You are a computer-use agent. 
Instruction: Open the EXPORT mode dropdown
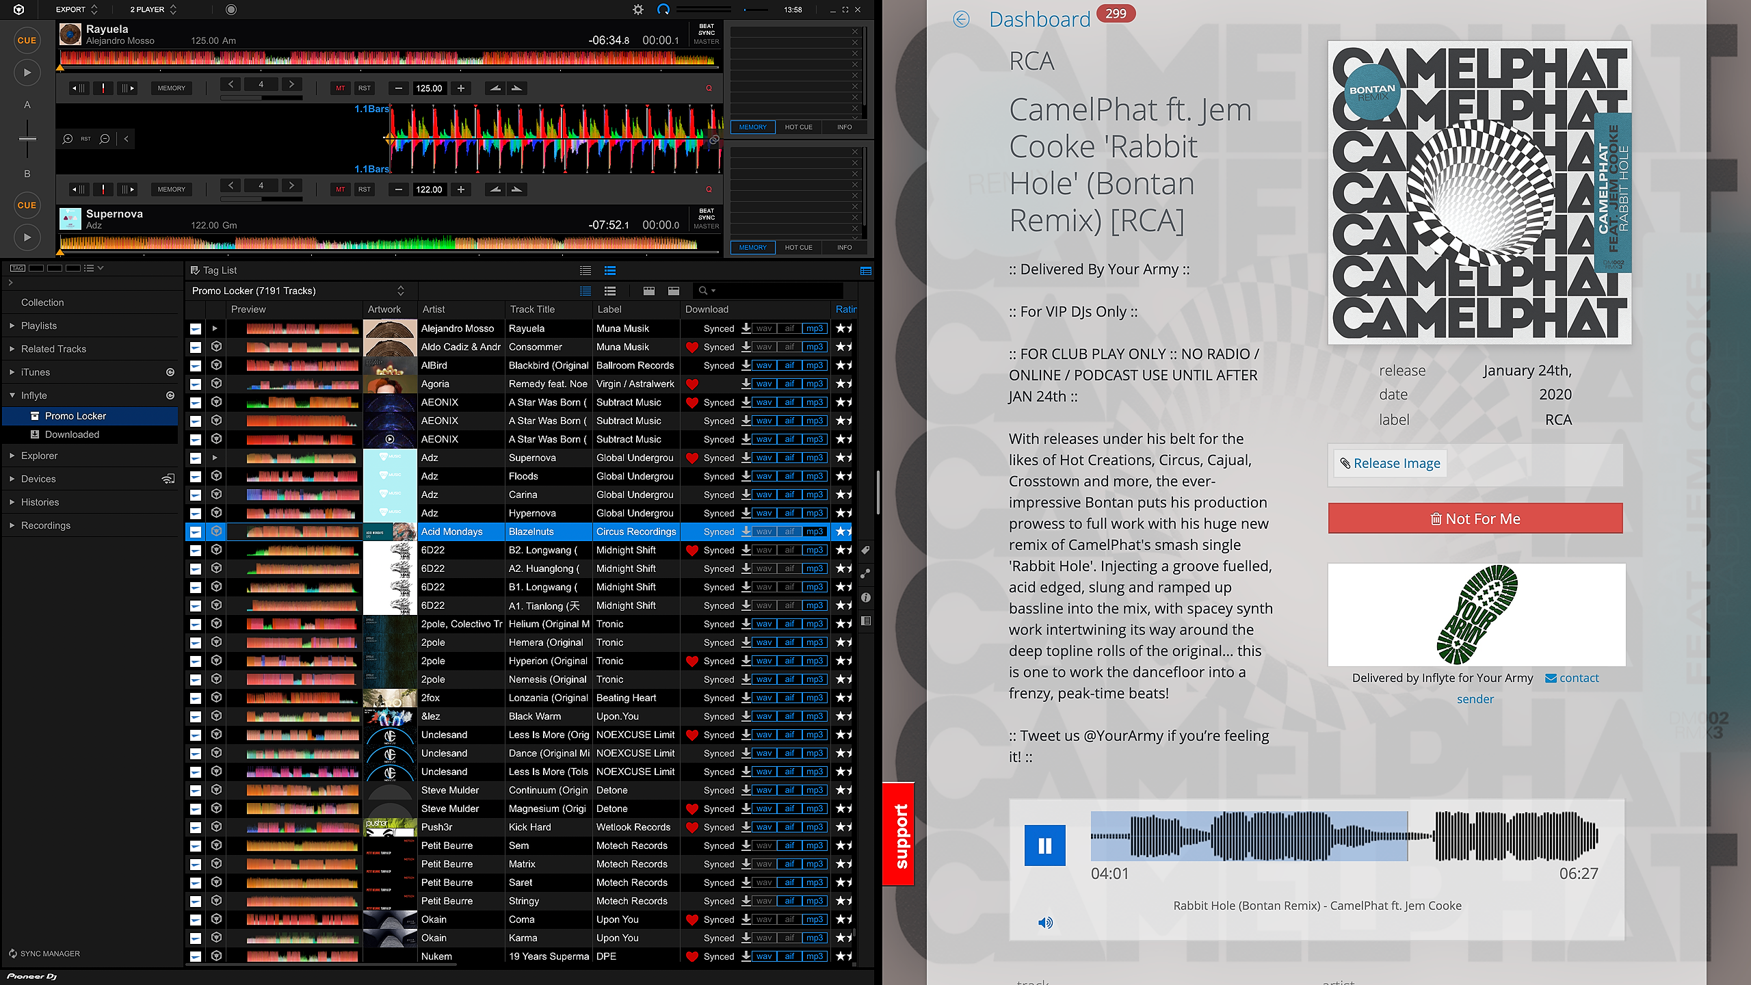77,10
